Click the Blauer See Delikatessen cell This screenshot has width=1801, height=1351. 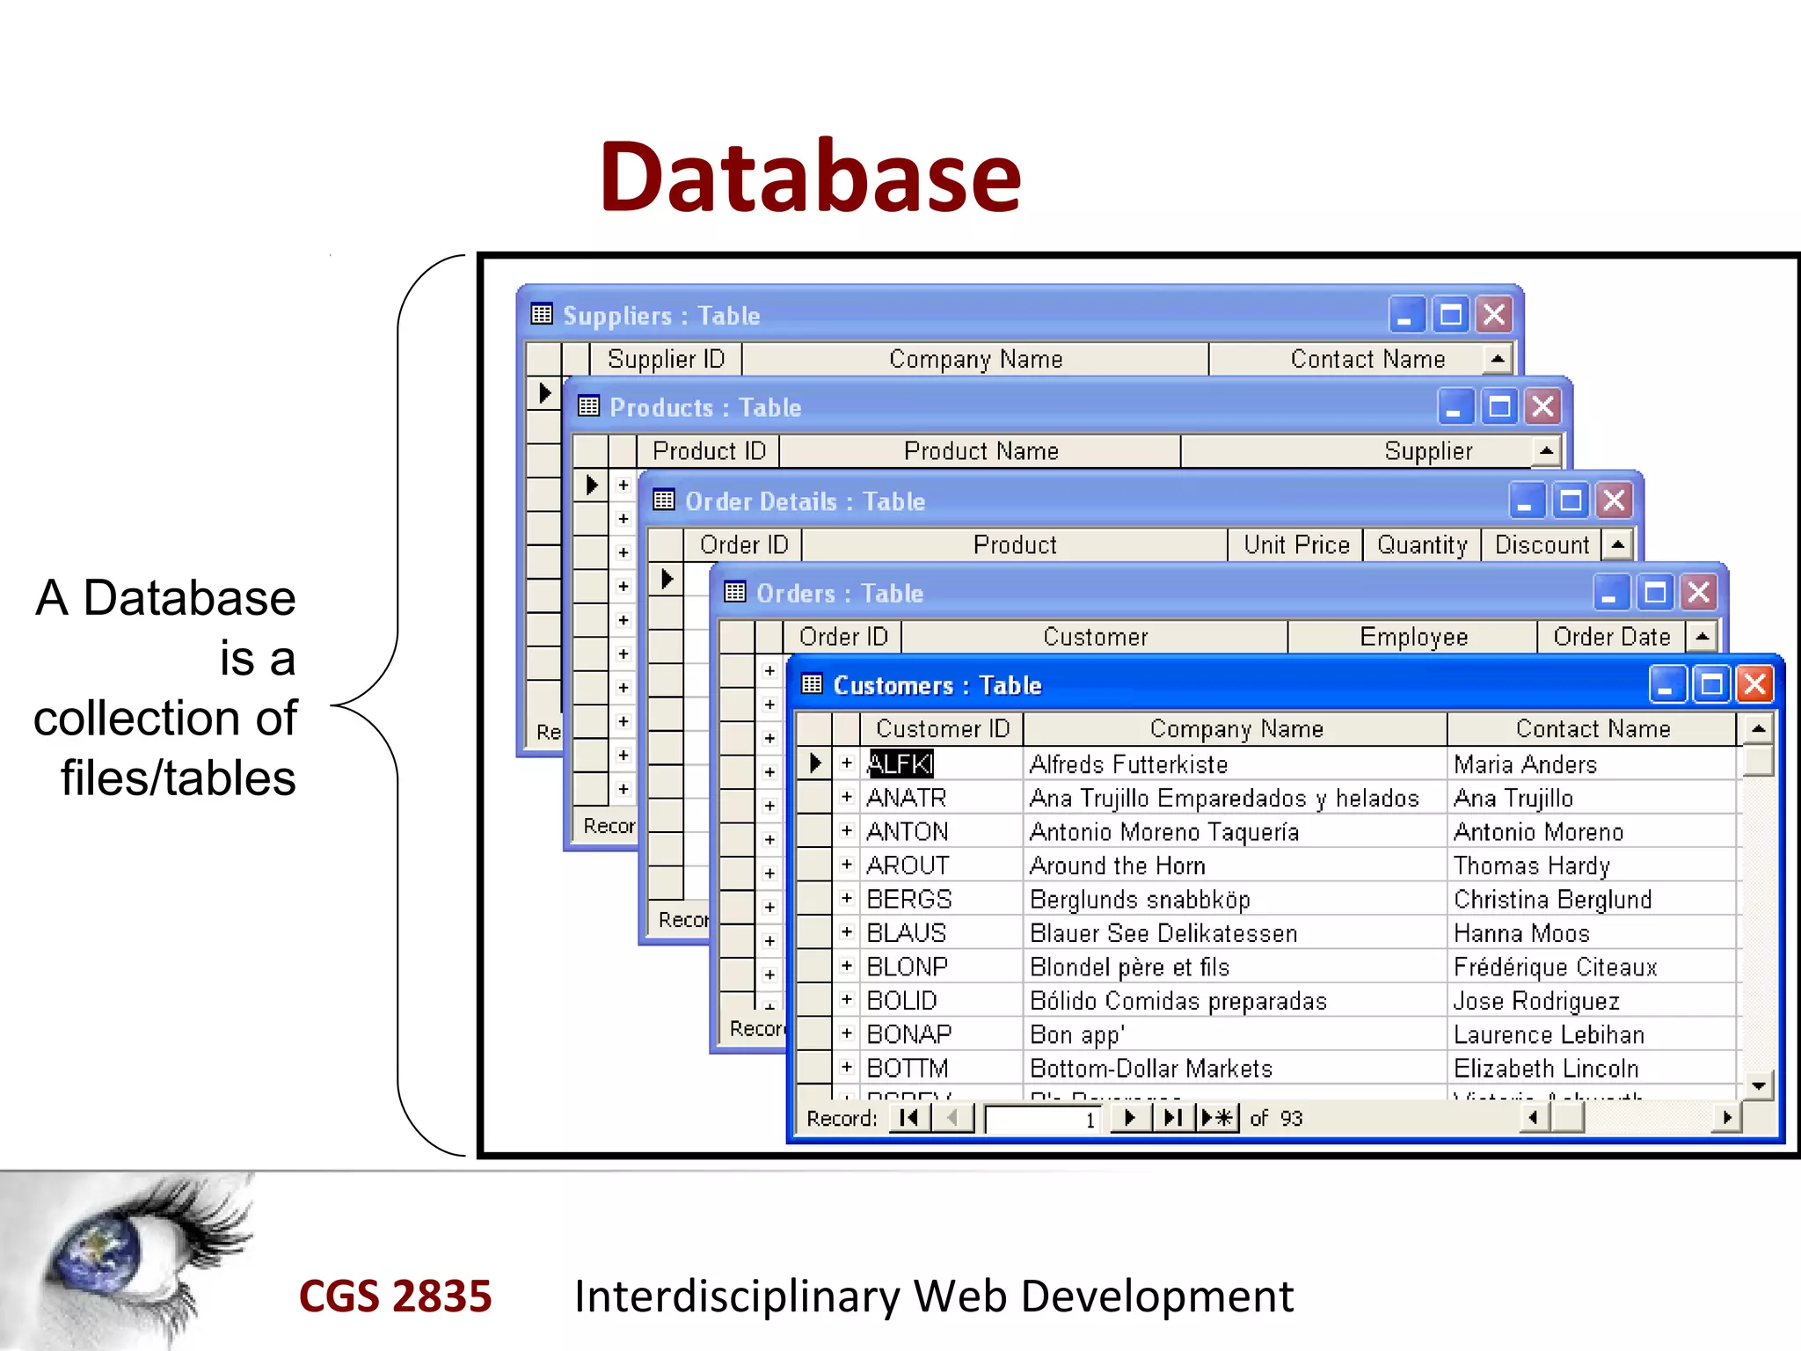coord(1236,932)
